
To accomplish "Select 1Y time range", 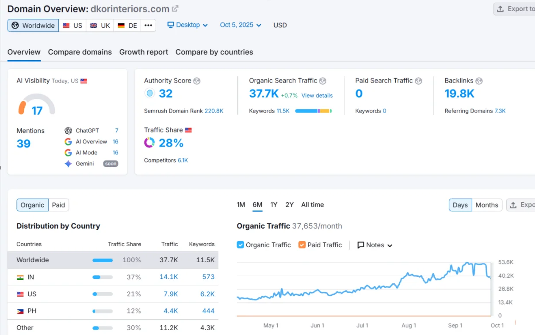I will 274,205.
